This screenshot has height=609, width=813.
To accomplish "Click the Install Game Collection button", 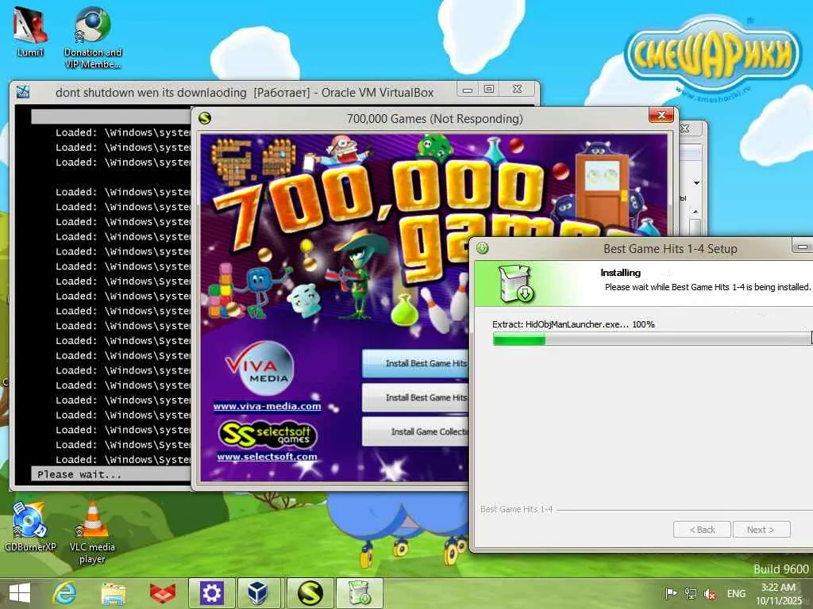I will [415, 432].
